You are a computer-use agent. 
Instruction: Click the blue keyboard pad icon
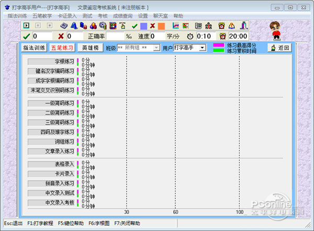tap(64, 26)
